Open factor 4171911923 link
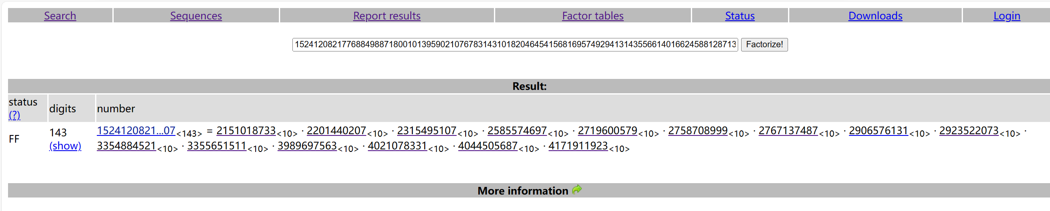Viewport: 1050px width, 211px height. pos(578,146)
